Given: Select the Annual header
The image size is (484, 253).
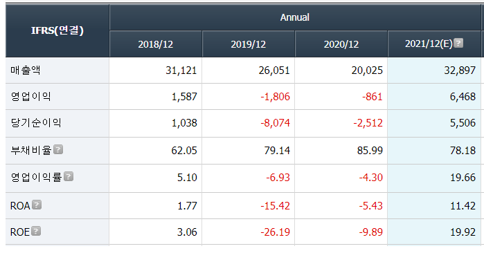Looking at the screenshot, I should point(295,17).
